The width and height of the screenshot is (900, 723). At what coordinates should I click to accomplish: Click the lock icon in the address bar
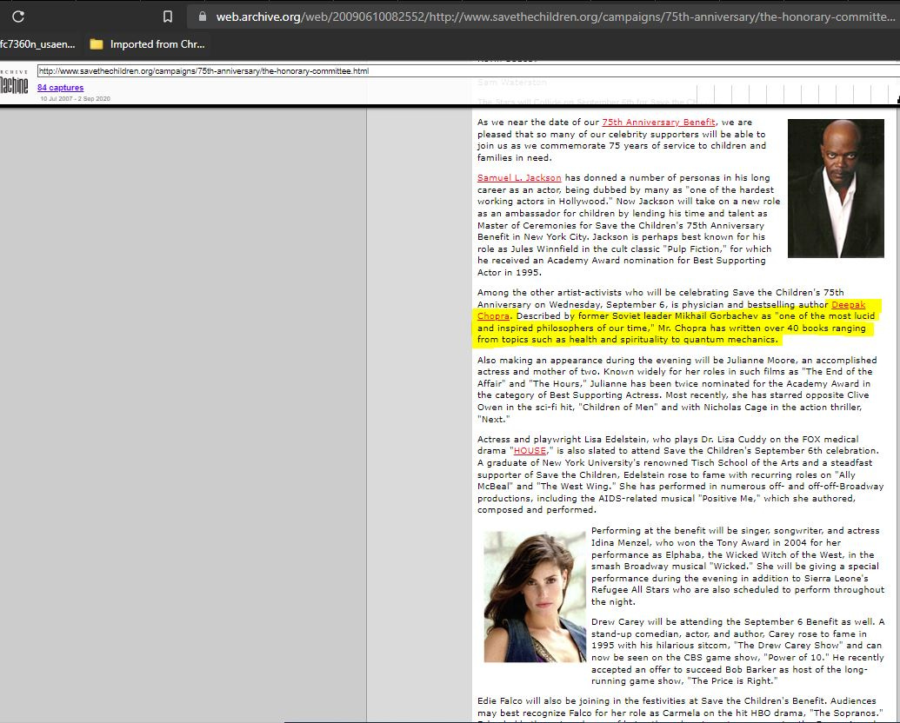point(202,17)
